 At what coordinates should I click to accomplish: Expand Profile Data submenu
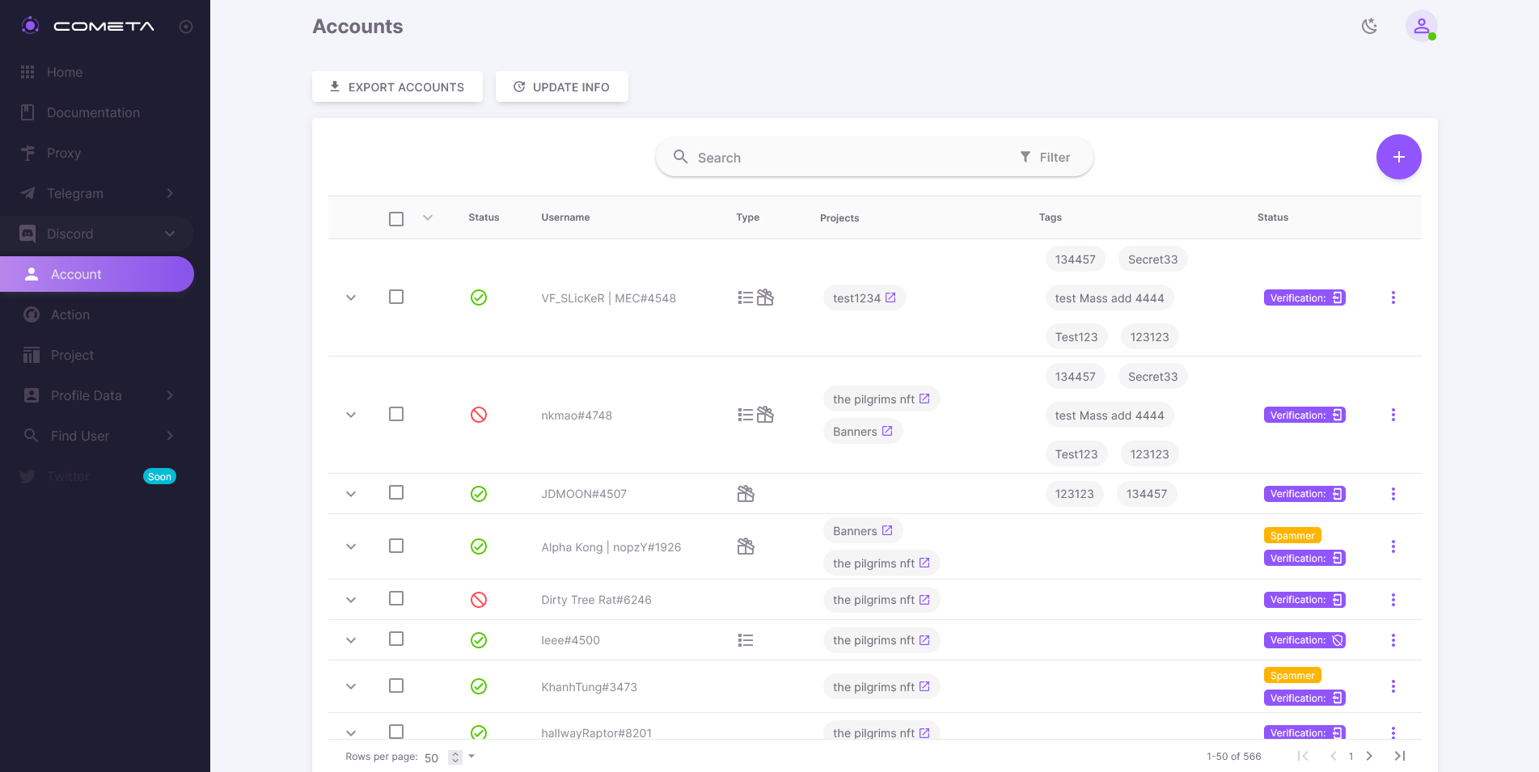(97, 395)
